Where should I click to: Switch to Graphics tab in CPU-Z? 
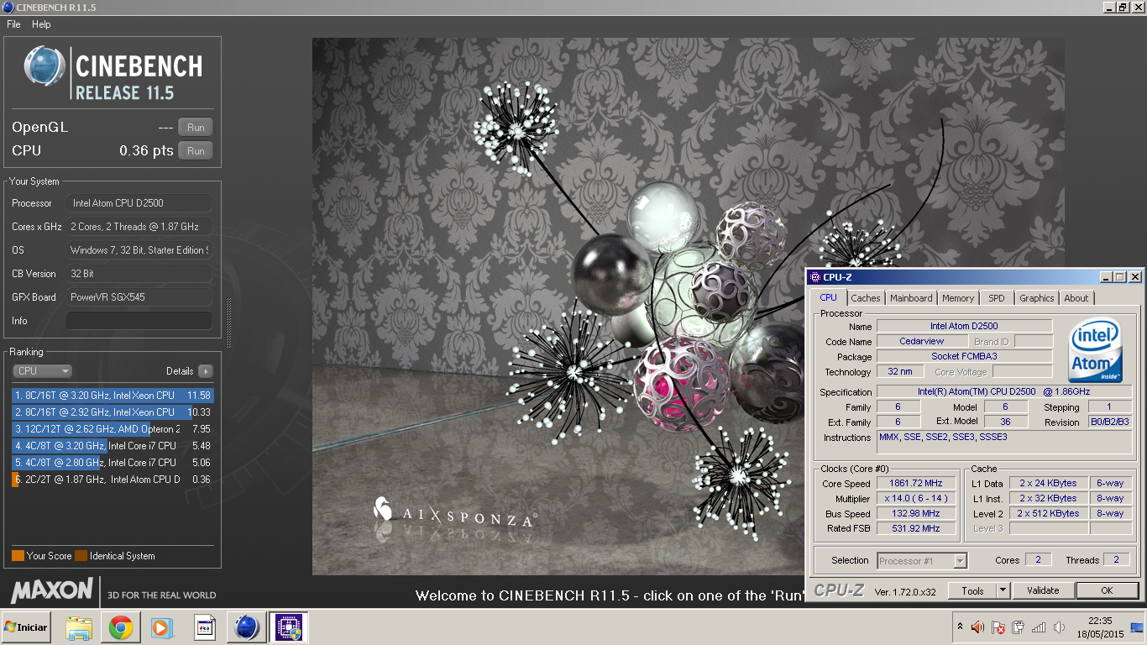point(1037,298)
